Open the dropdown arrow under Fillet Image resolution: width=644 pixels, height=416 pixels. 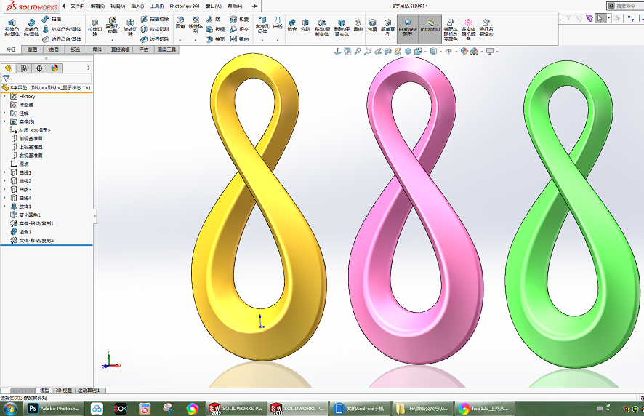click(180, 40)
